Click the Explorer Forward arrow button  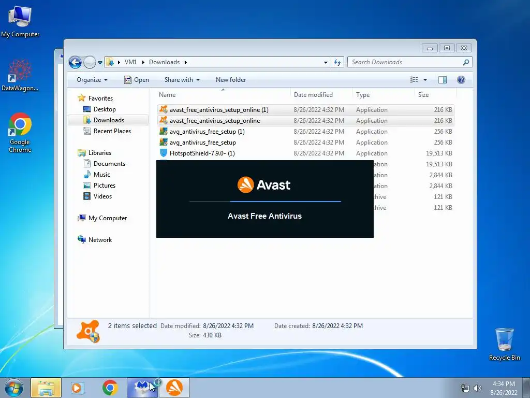coord(90,62)
